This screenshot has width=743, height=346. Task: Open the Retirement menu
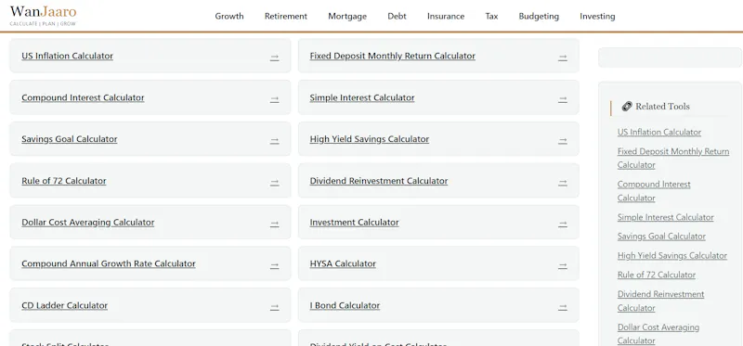(x=286, y=16)
